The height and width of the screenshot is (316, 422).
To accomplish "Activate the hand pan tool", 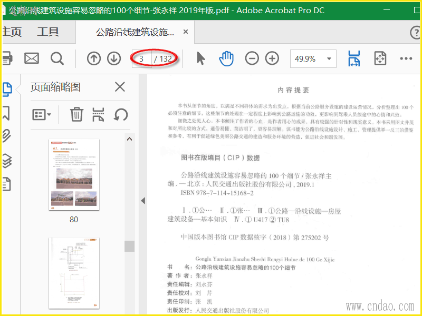I will tap(226, 58).
